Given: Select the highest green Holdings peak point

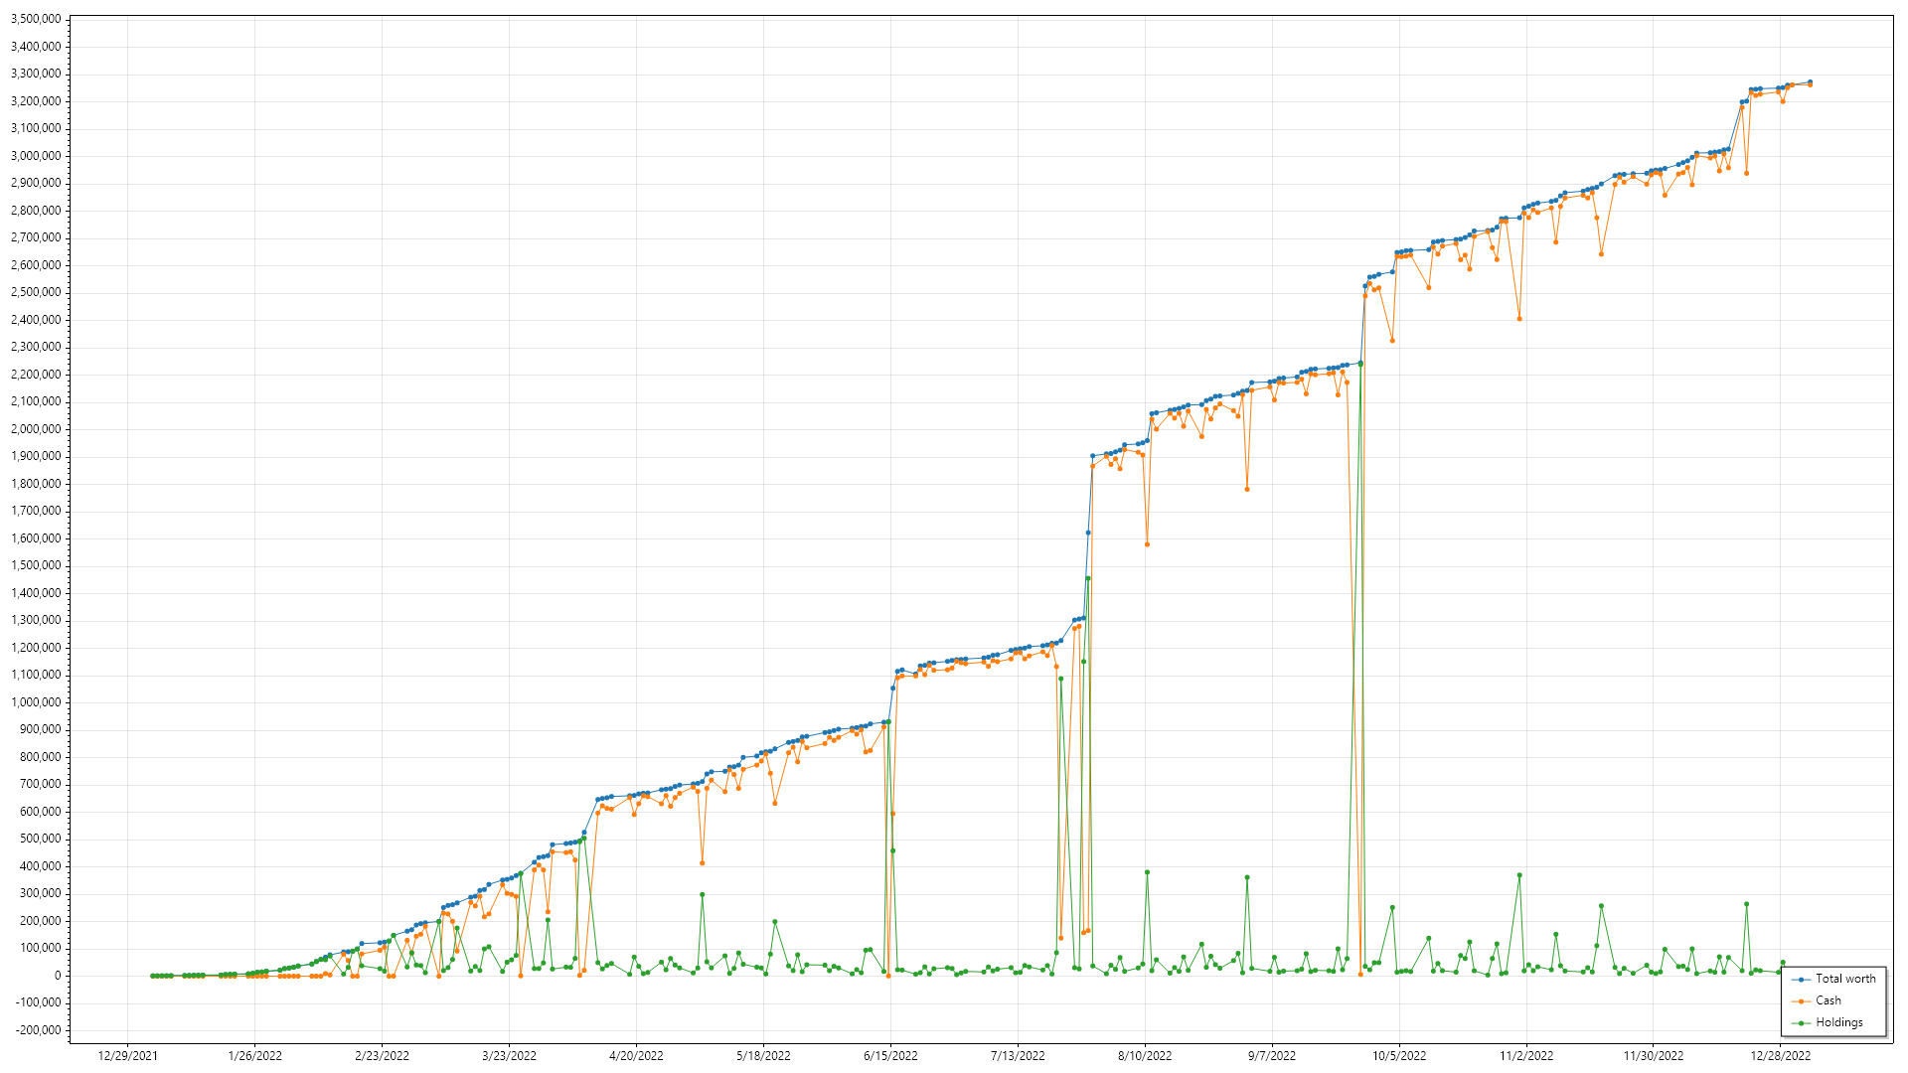Looking at the screenshot, I should (1360, 365).
